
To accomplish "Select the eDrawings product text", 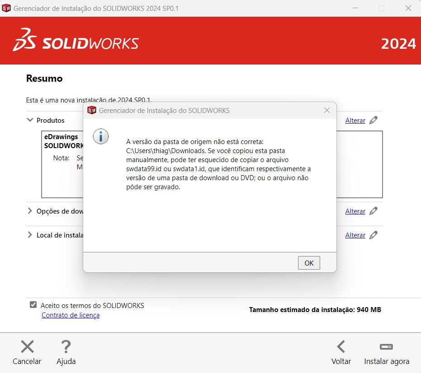I will [x=61, y=137].
